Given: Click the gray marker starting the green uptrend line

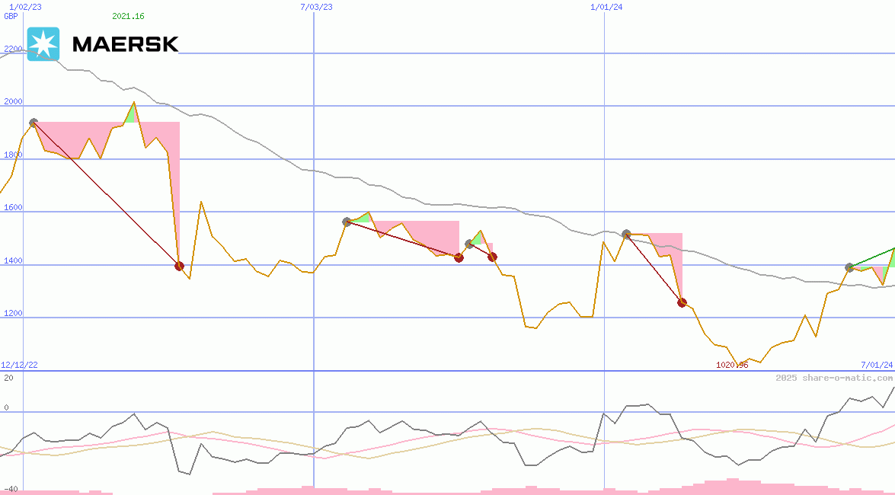Looking at the screenshot, I should [x=849, y=267].
